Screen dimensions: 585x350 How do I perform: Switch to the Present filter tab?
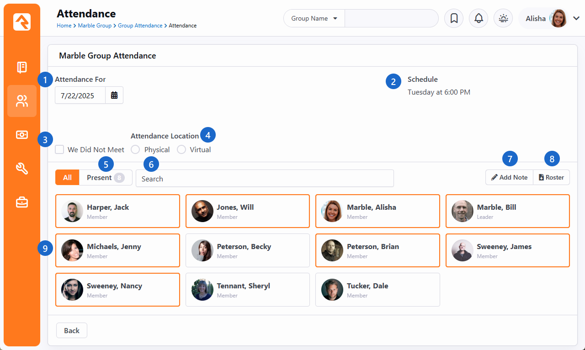(x=106, y=178)
